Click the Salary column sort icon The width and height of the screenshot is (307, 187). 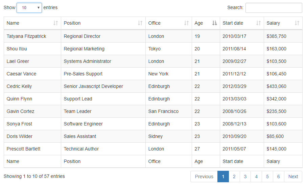pos(297,23)
